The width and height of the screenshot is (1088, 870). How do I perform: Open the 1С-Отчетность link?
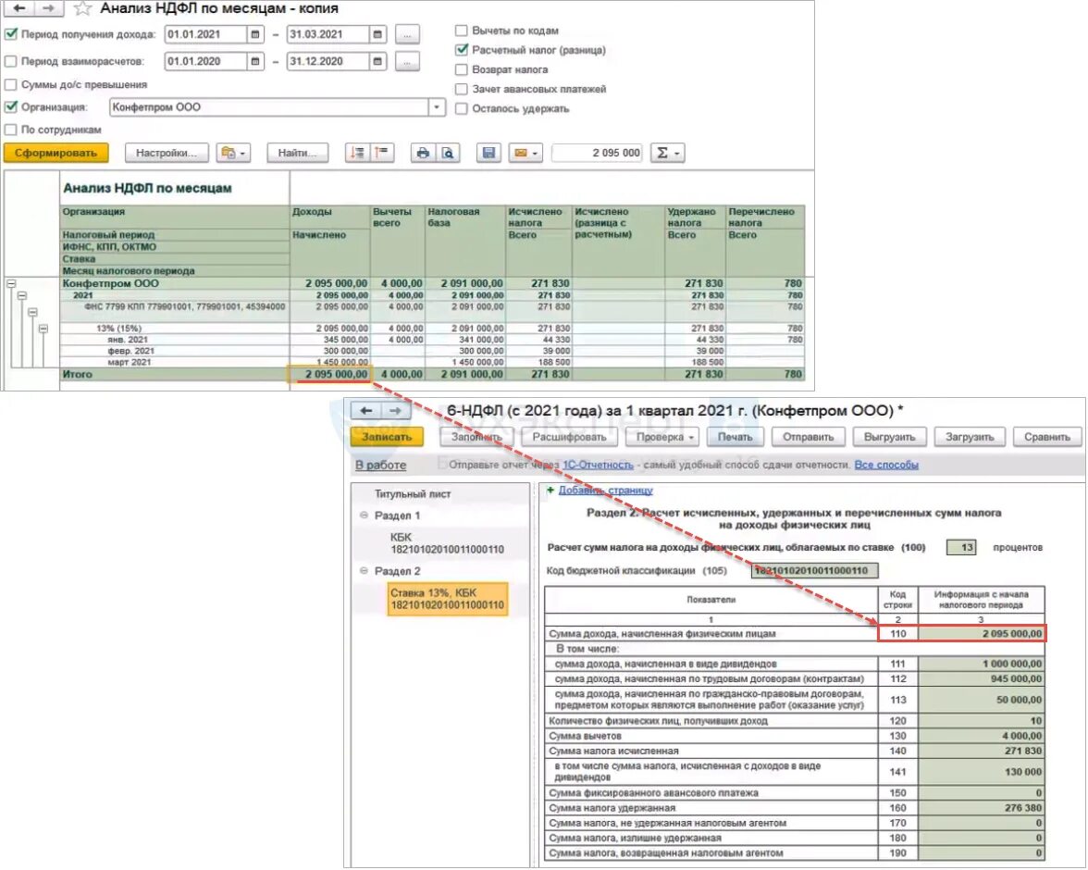[598, 465]
